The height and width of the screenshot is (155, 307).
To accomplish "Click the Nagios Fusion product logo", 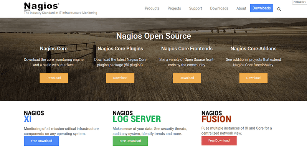I will pos(216,117).
